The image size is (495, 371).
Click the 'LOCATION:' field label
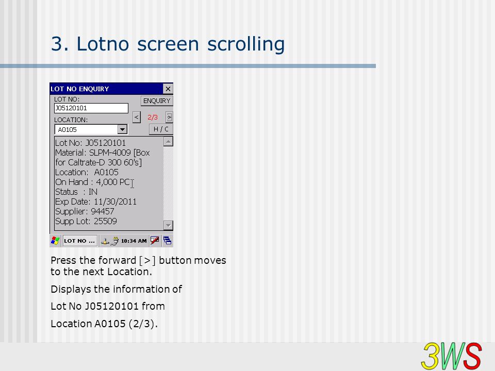pyautogui.click(x=71, y=120)
